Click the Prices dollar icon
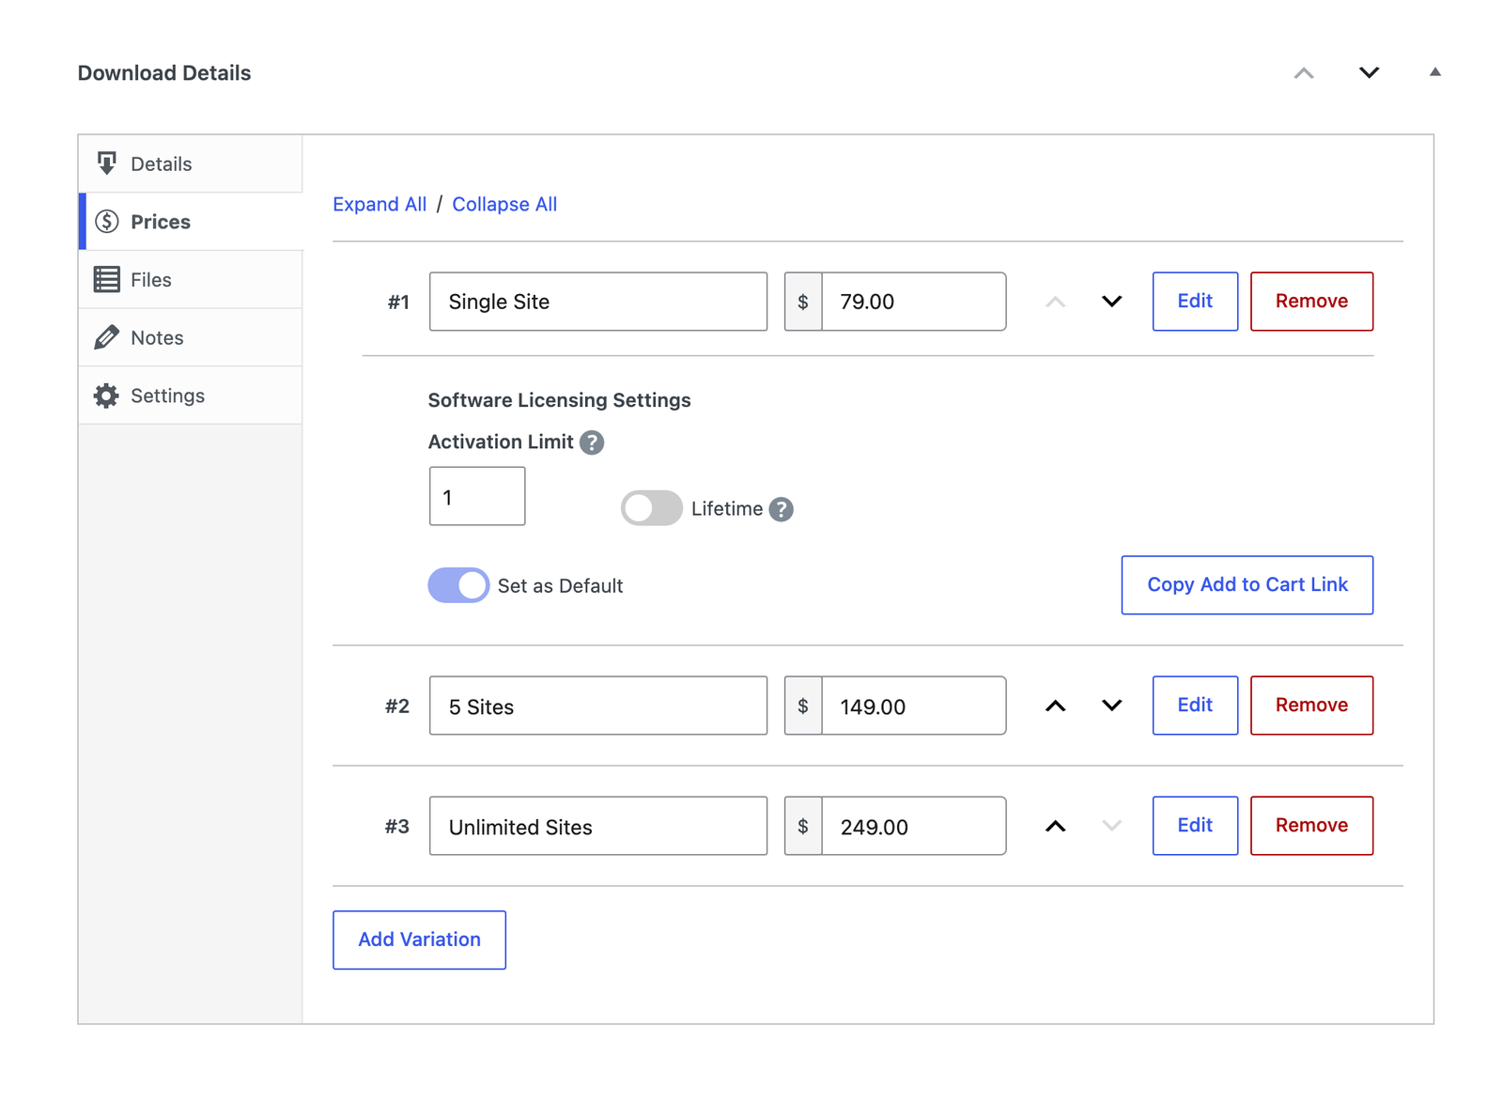The height and width of the screenshot is (1102, 1503). coord(107,222)
